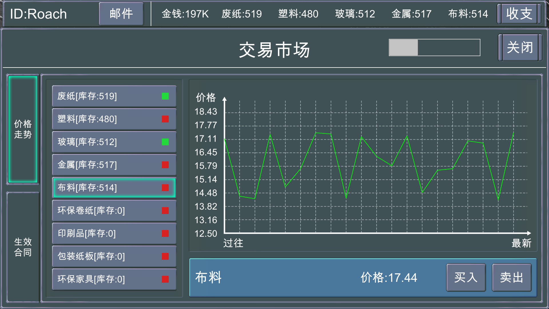Click the red status square next to 塑料

(165, 119)
